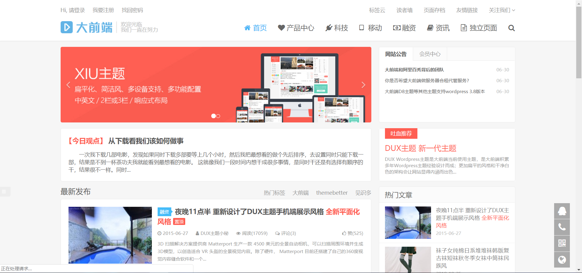Open the QQ chat floating icon
This screenshot has width=582, height=273.
pos(562,211)
